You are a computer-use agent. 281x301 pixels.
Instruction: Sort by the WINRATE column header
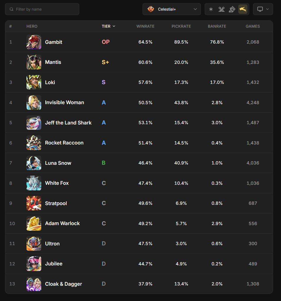pos(145,26)
